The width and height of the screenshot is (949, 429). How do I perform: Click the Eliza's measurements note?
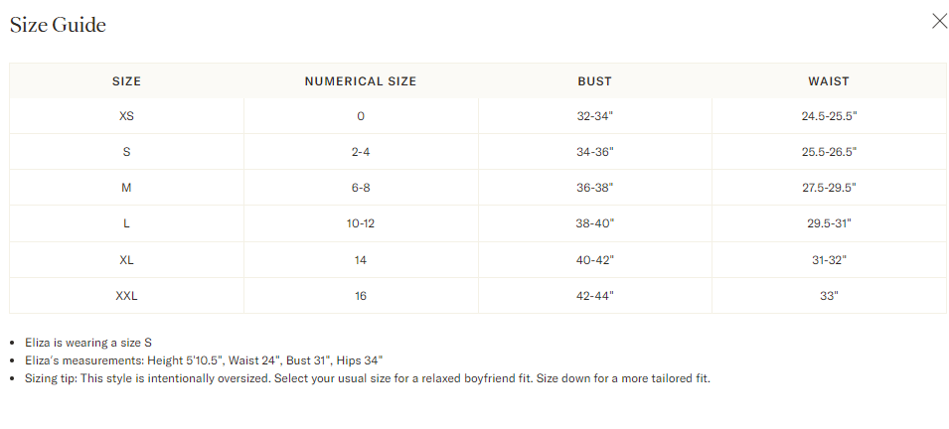[204, 360]
